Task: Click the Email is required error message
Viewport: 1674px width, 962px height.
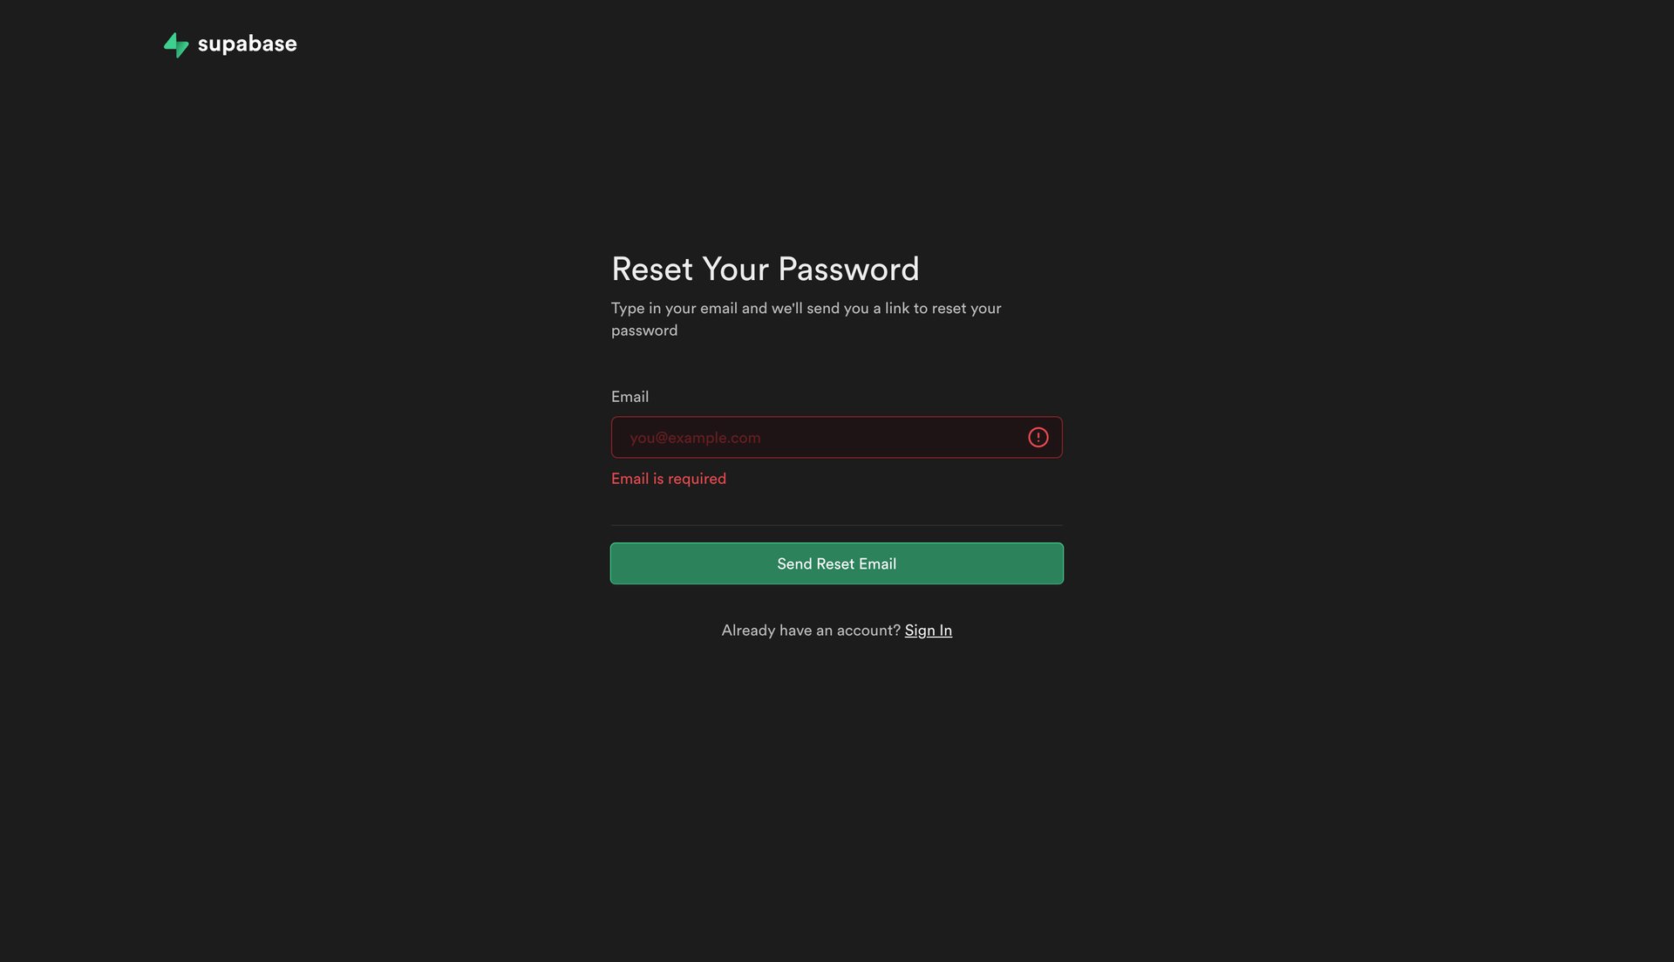Action: pos(668,478)
